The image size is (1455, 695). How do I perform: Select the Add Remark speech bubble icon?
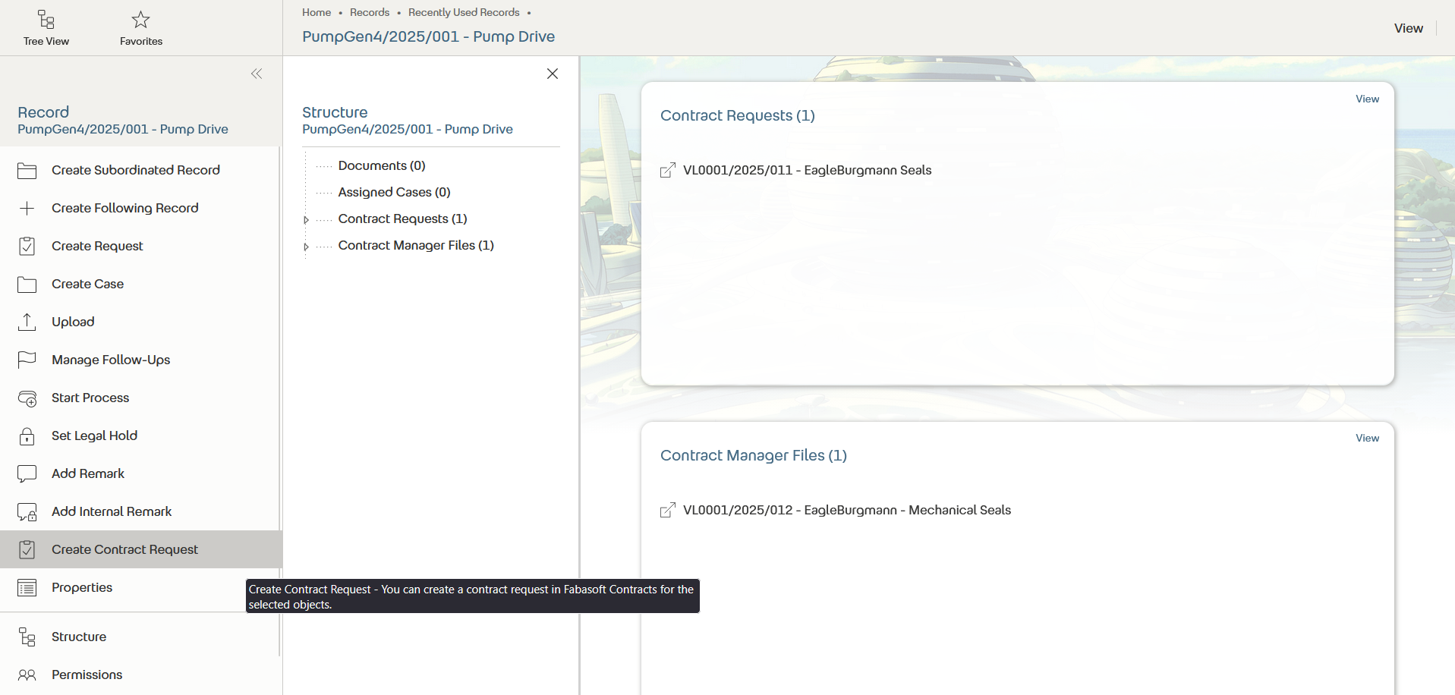pyautogui.click(x=27, y=473)
